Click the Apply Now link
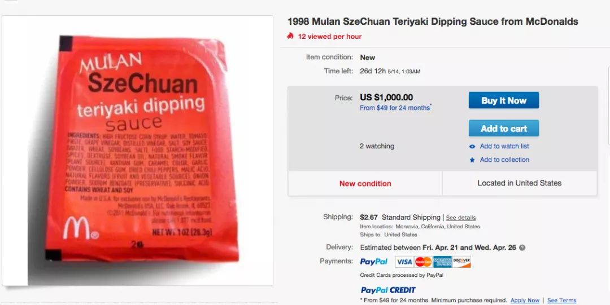 (x=525, y=300)
